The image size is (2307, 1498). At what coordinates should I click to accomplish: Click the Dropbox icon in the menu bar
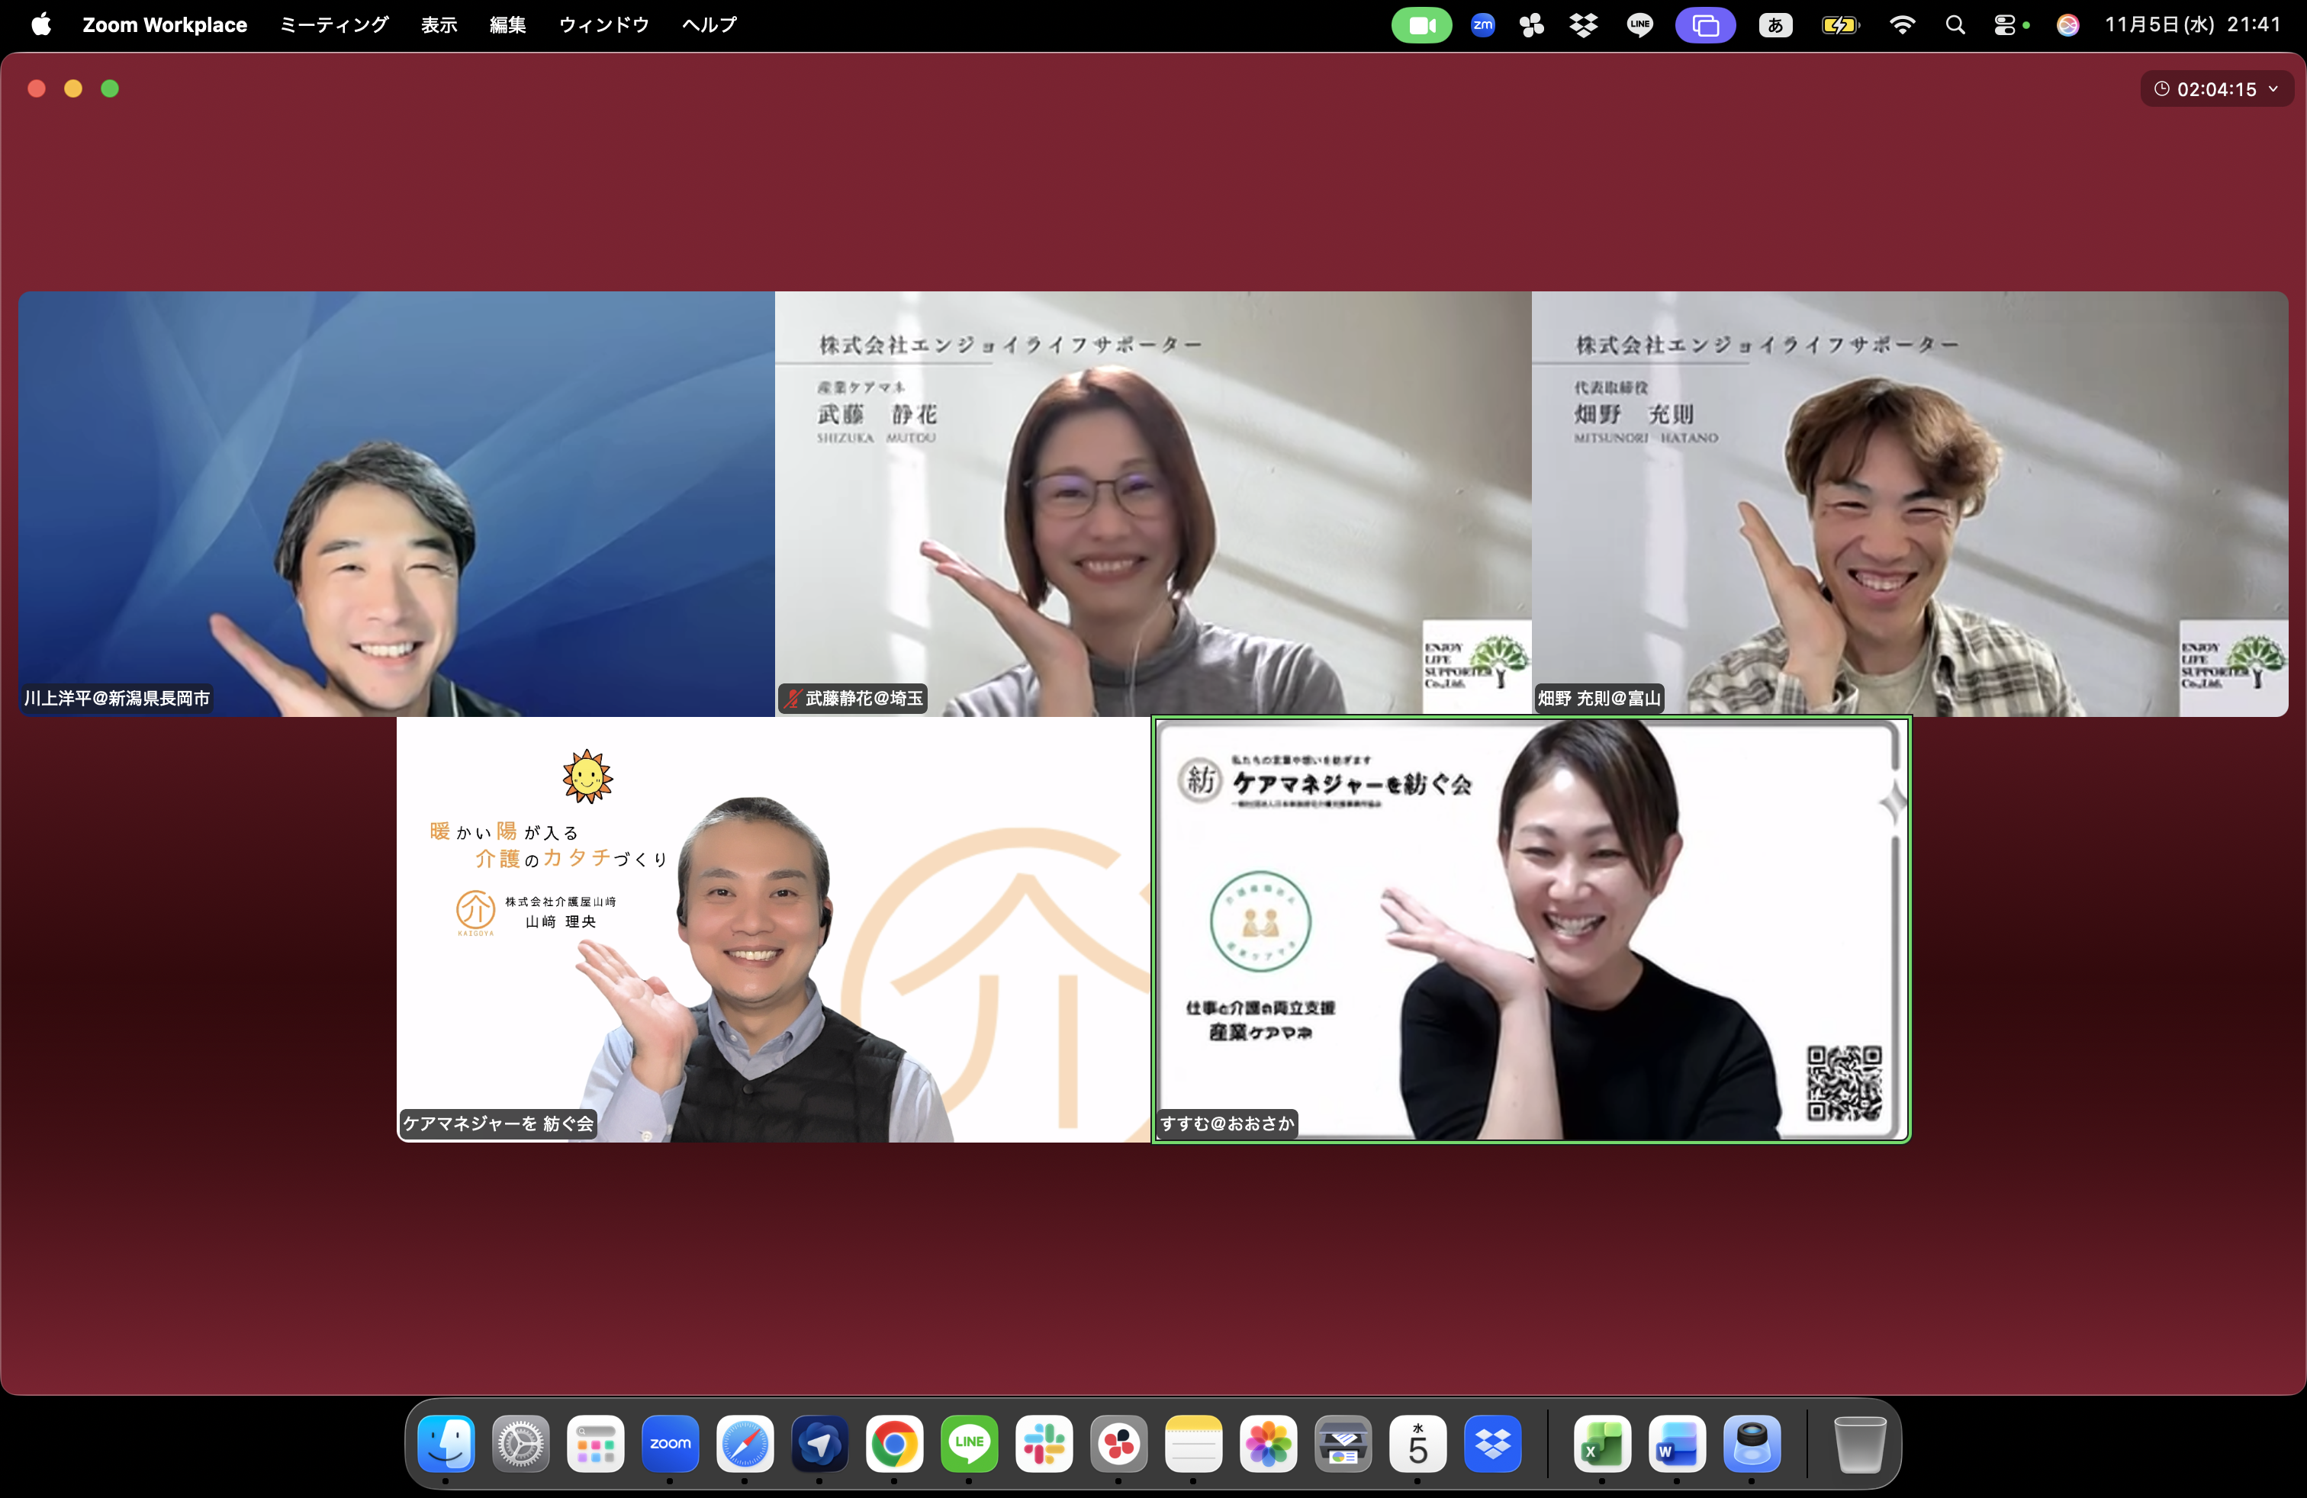[1584, 25]
